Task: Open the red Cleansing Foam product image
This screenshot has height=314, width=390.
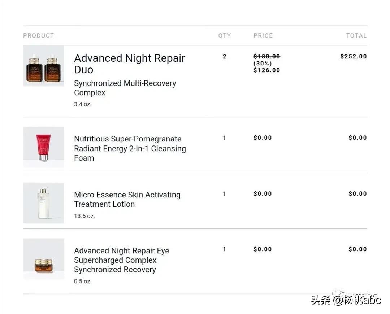Action: point(43,147)
